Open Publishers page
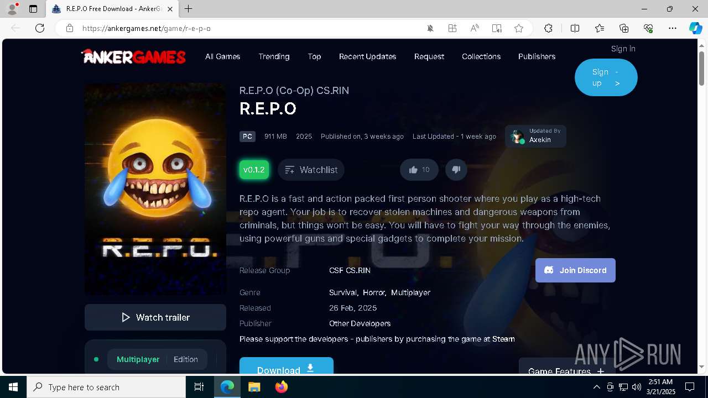The width and height of the screenshot is (708, 398). 537,56
